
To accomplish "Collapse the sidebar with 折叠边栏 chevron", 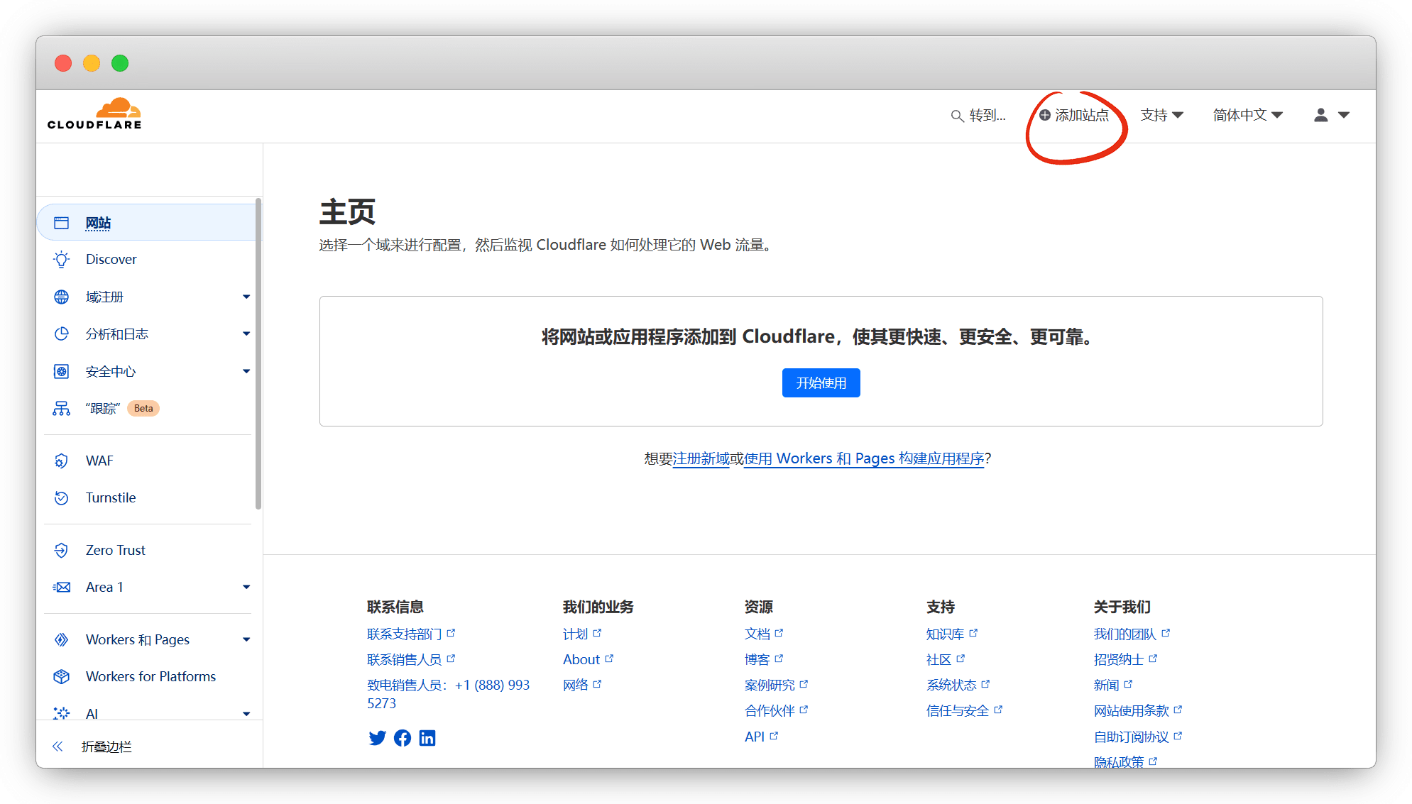I will tap(58, 747).
